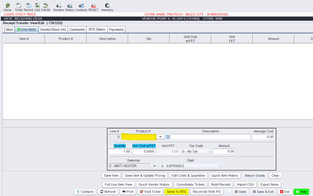Click the Recent tickets icon
Image resolution: width=313 pixels, height=196 pixels.
tap(28, 7)
